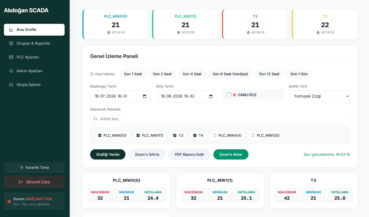Uncheck the PLC_MW1(1) address checkbox
This screenshot has width=369, height=217.
coord(138,135)
